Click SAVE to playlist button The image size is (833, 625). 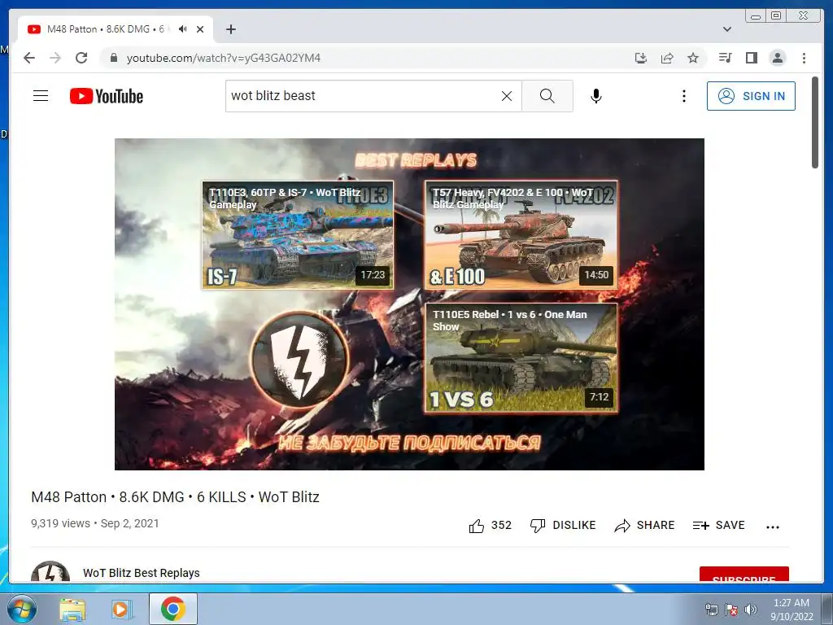(719, 526)
